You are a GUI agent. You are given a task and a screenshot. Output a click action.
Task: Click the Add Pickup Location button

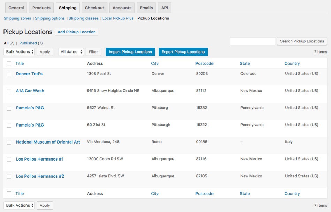tap(76, 32)
